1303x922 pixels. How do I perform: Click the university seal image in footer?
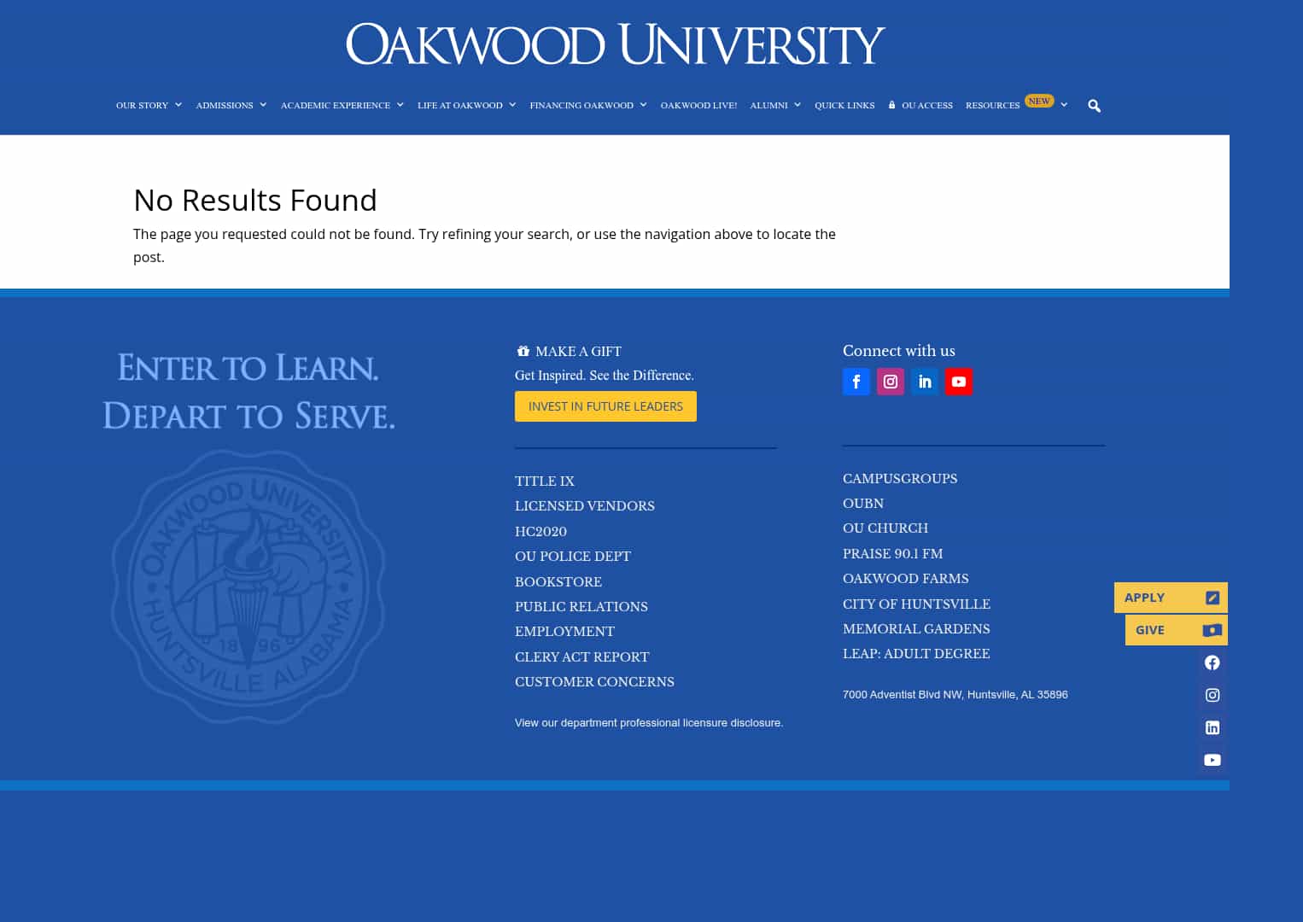pyautogui.click(x=248, y=586)
